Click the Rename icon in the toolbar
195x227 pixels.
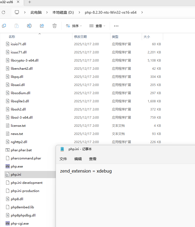[x=29, y=26]
